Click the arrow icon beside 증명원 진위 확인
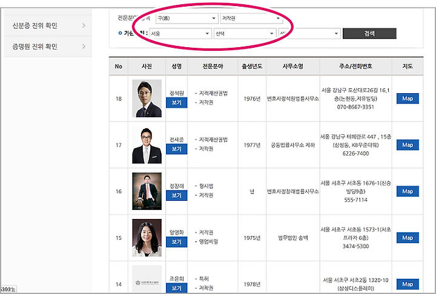 coord(84,47)
